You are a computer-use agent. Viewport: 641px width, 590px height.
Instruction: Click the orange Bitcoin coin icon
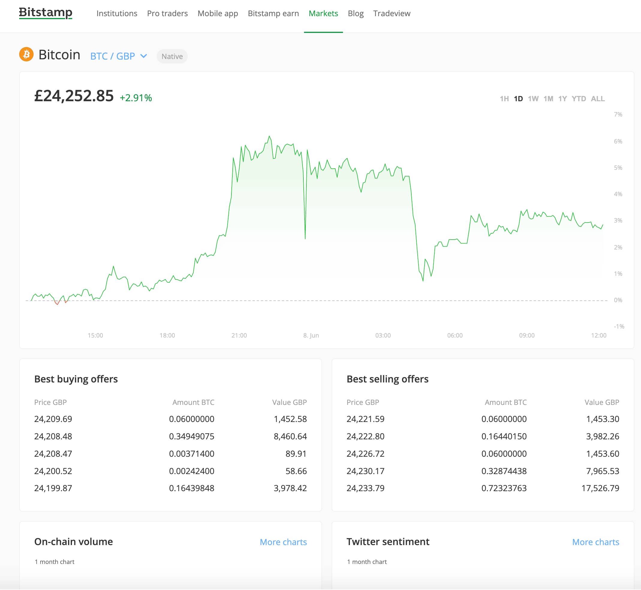click(x=26, y=54)
